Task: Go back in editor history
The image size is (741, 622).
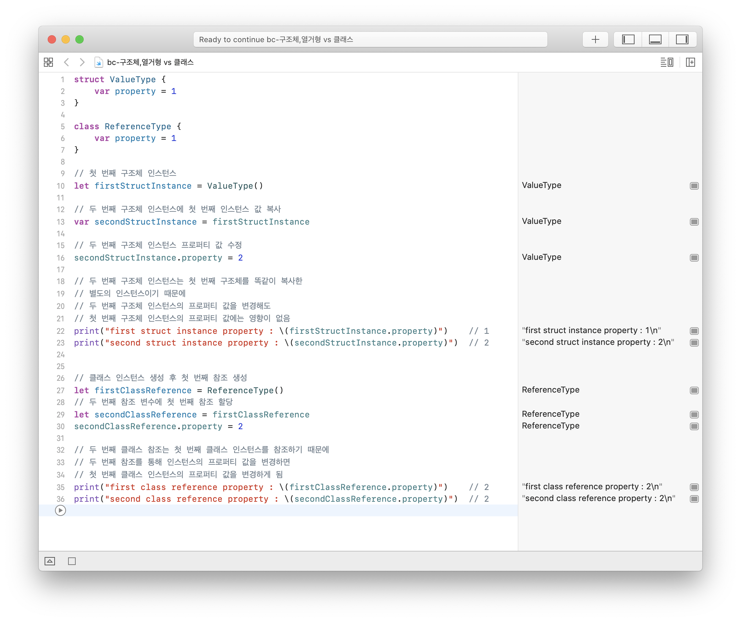Action: [x=66, y=63]
